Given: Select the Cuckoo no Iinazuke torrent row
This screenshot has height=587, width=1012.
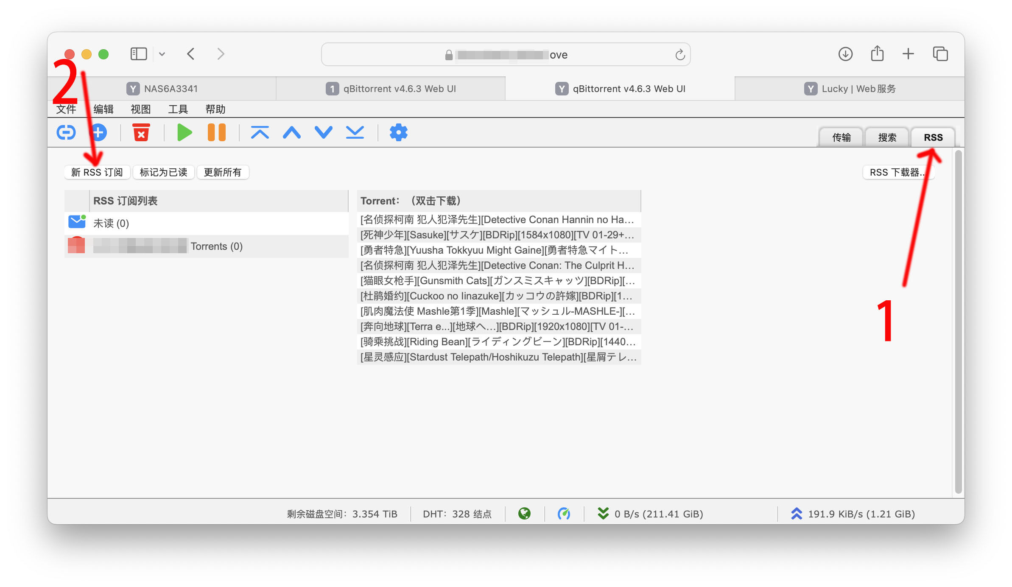Looking at the screenshot, I should pos(499,296).
